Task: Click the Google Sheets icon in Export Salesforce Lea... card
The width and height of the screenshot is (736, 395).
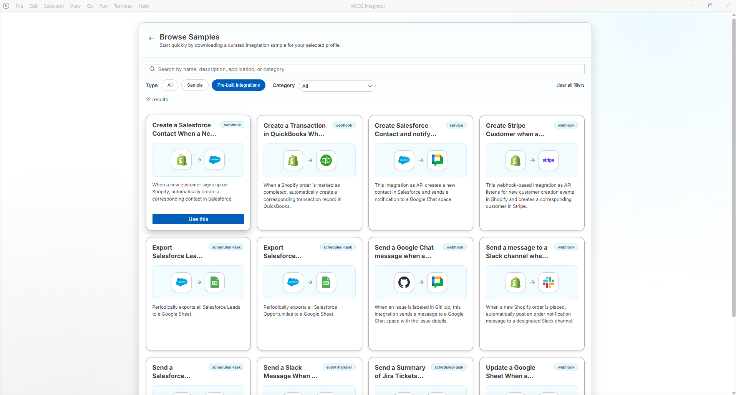Action: pyautogui.click(x=215, y=282)
